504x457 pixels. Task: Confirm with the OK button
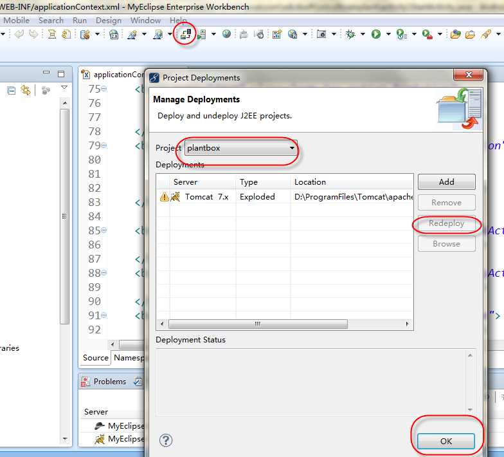click(446, 441)
